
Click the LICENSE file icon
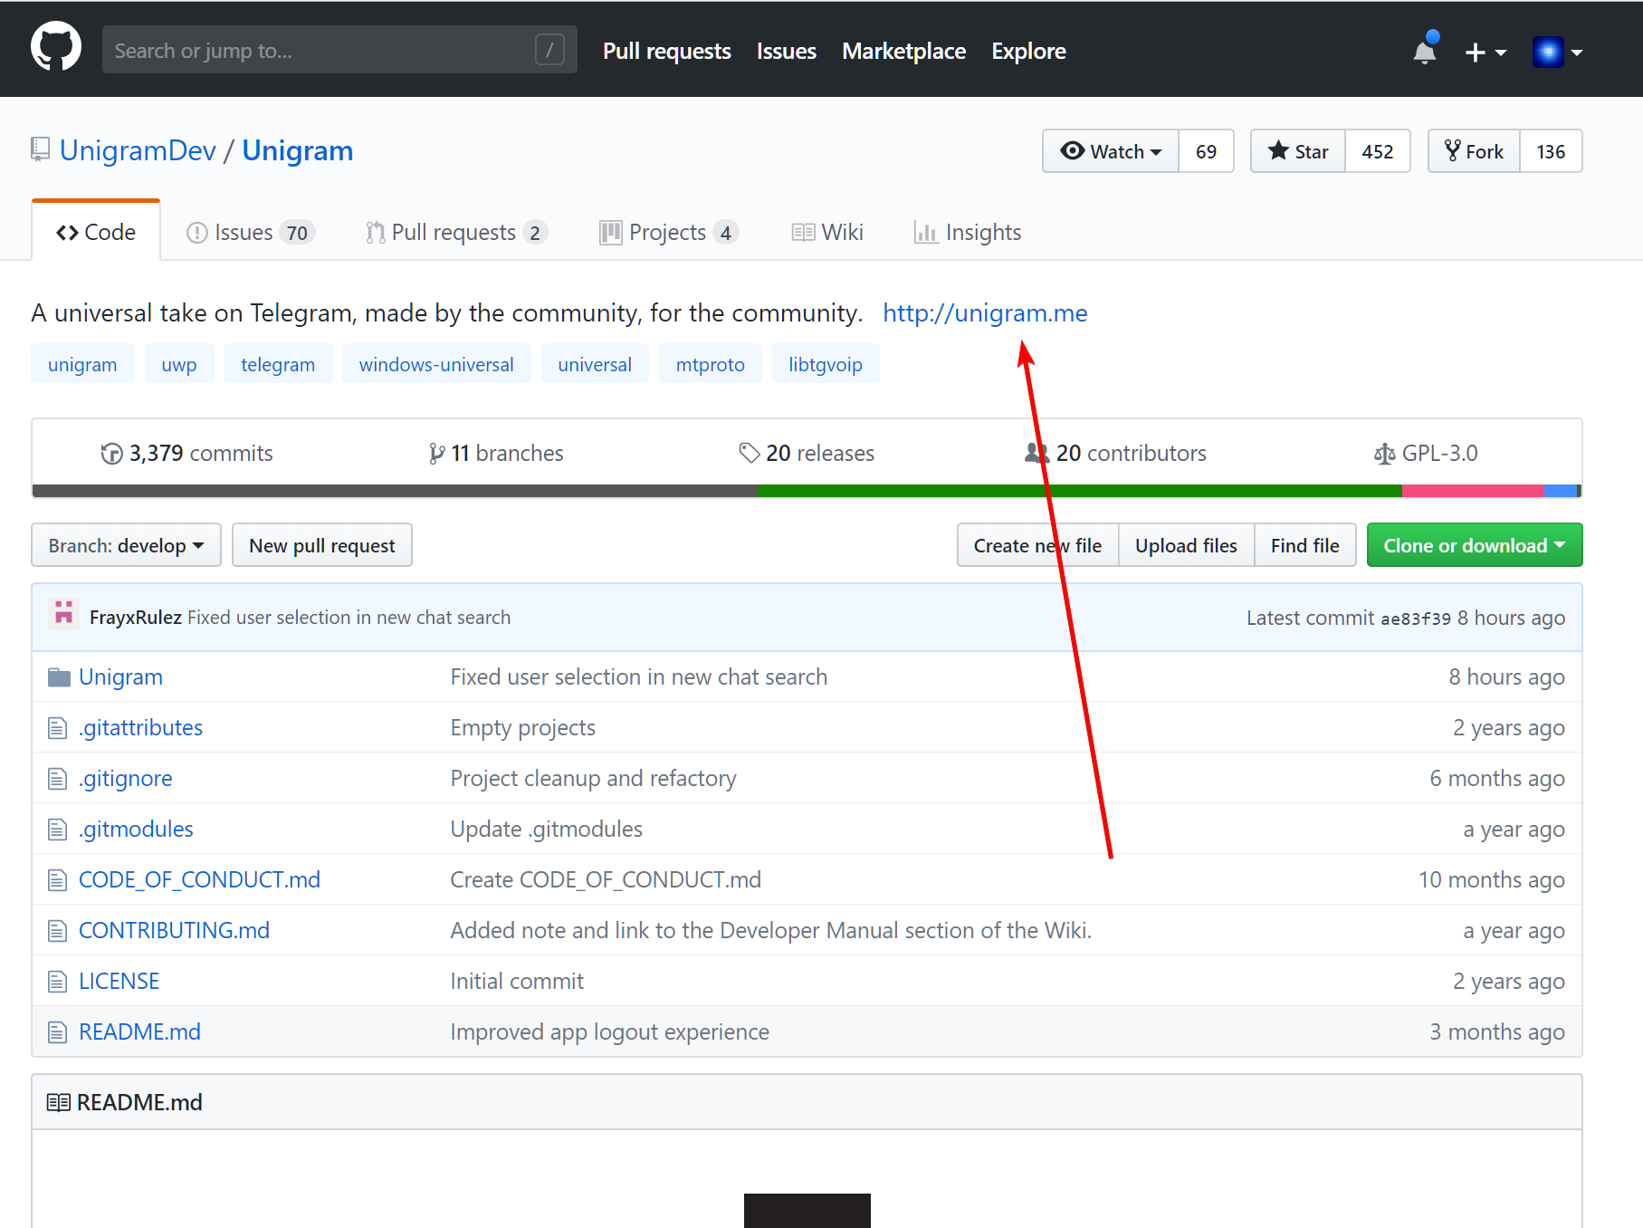tap(58, 982)
